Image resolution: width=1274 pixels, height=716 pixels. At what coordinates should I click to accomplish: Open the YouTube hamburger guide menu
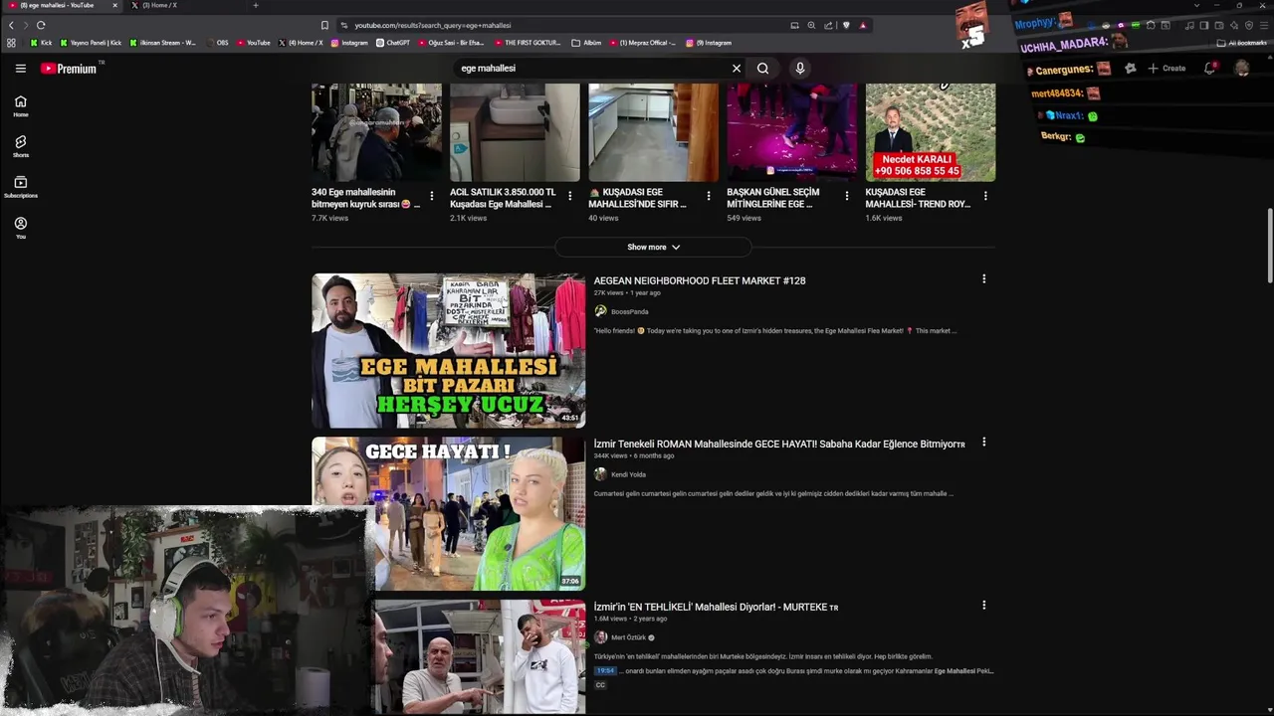coord(20,69)
